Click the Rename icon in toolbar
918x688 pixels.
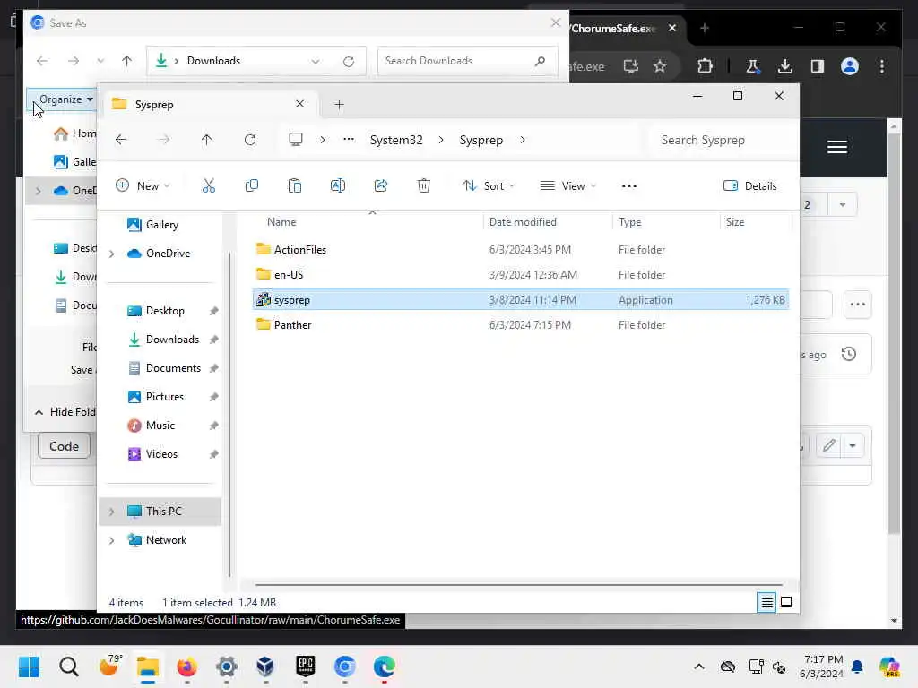(x=338, y=186)
